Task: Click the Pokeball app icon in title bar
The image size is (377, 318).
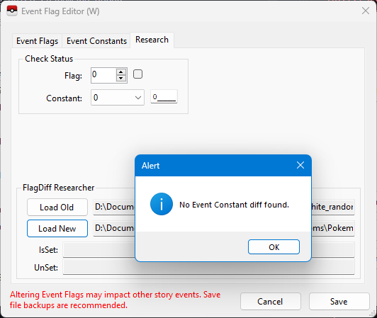Action: 12,11
